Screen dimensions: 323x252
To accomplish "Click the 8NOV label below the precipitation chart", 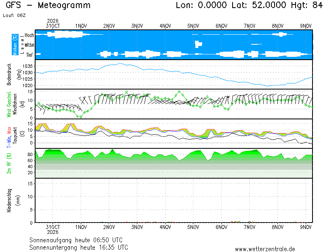I will [x=277, y=227].
